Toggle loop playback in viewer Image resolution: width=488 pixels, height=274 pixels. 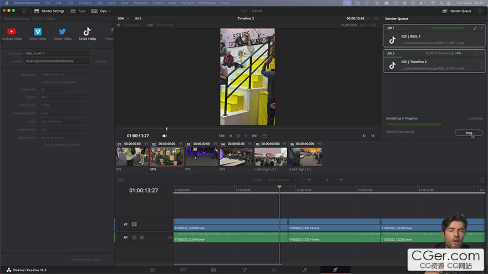pos(264,136)
